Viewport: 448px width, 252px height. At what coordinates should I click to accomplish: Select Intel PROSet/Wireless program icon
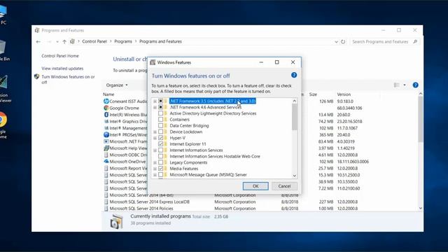[x=106, y=134]
